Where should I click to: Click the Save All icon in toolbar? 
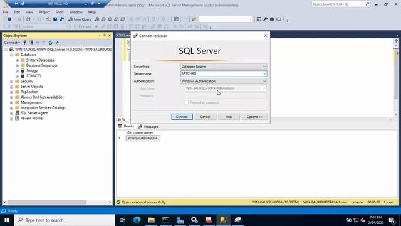pyautogui.click(x=61, y=19)
